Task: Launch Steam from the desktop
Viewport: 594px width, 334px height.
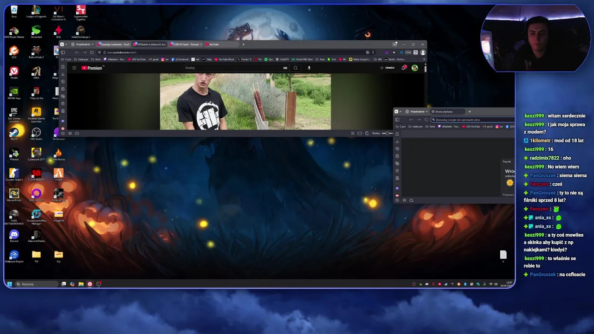Action: coord(14,134)
